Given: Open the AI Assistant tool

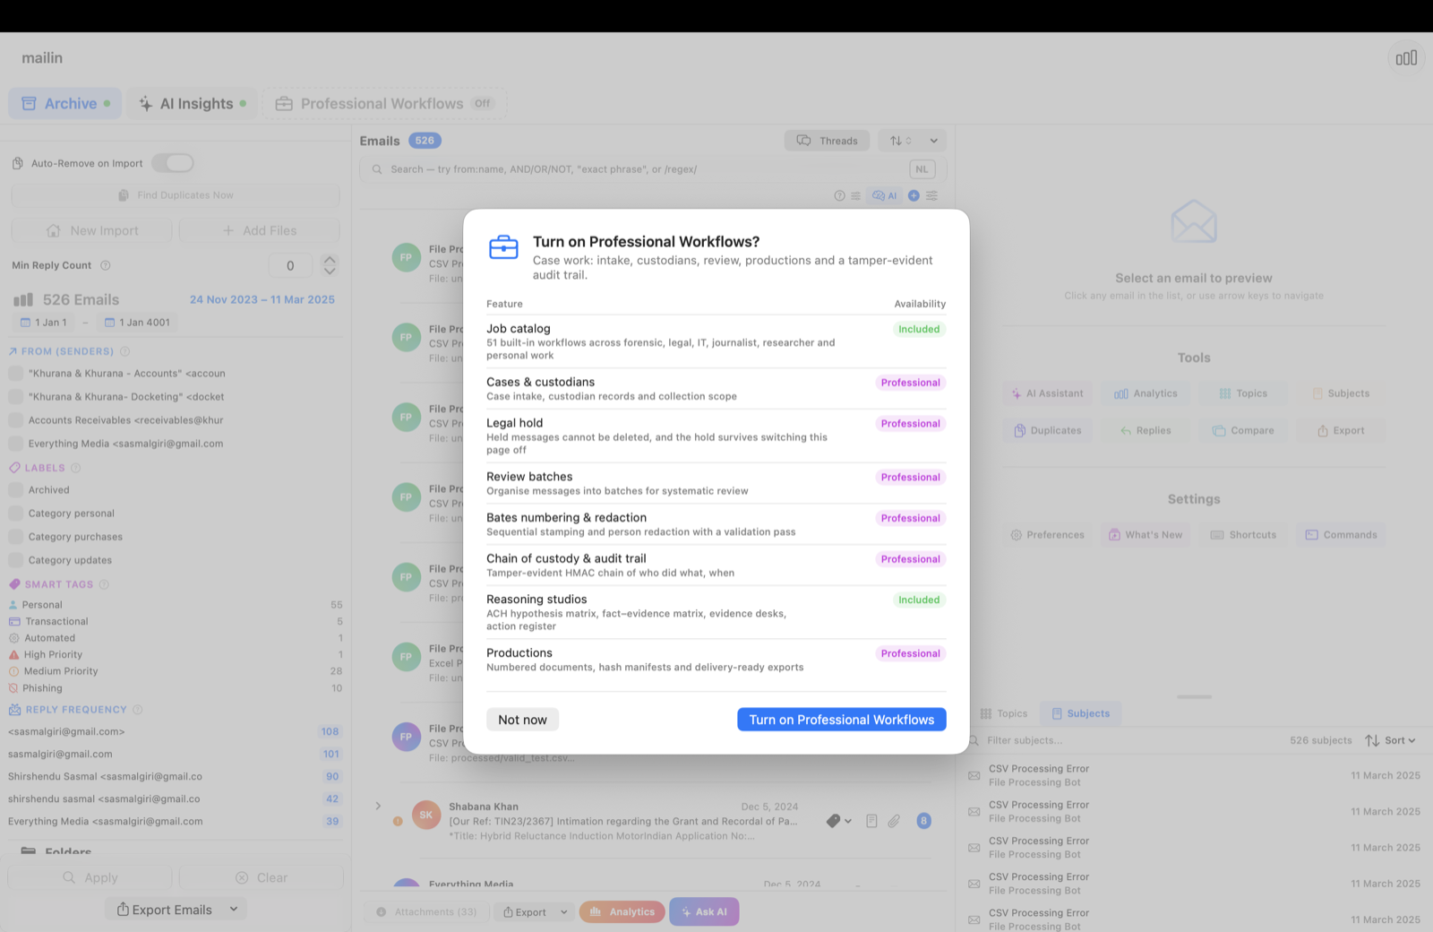Looking at the screenshot, I should click(1047, 393).
